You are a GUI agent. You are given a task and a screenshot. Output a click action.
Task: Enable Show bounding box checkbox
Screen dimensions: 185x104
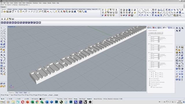[150, 84]
